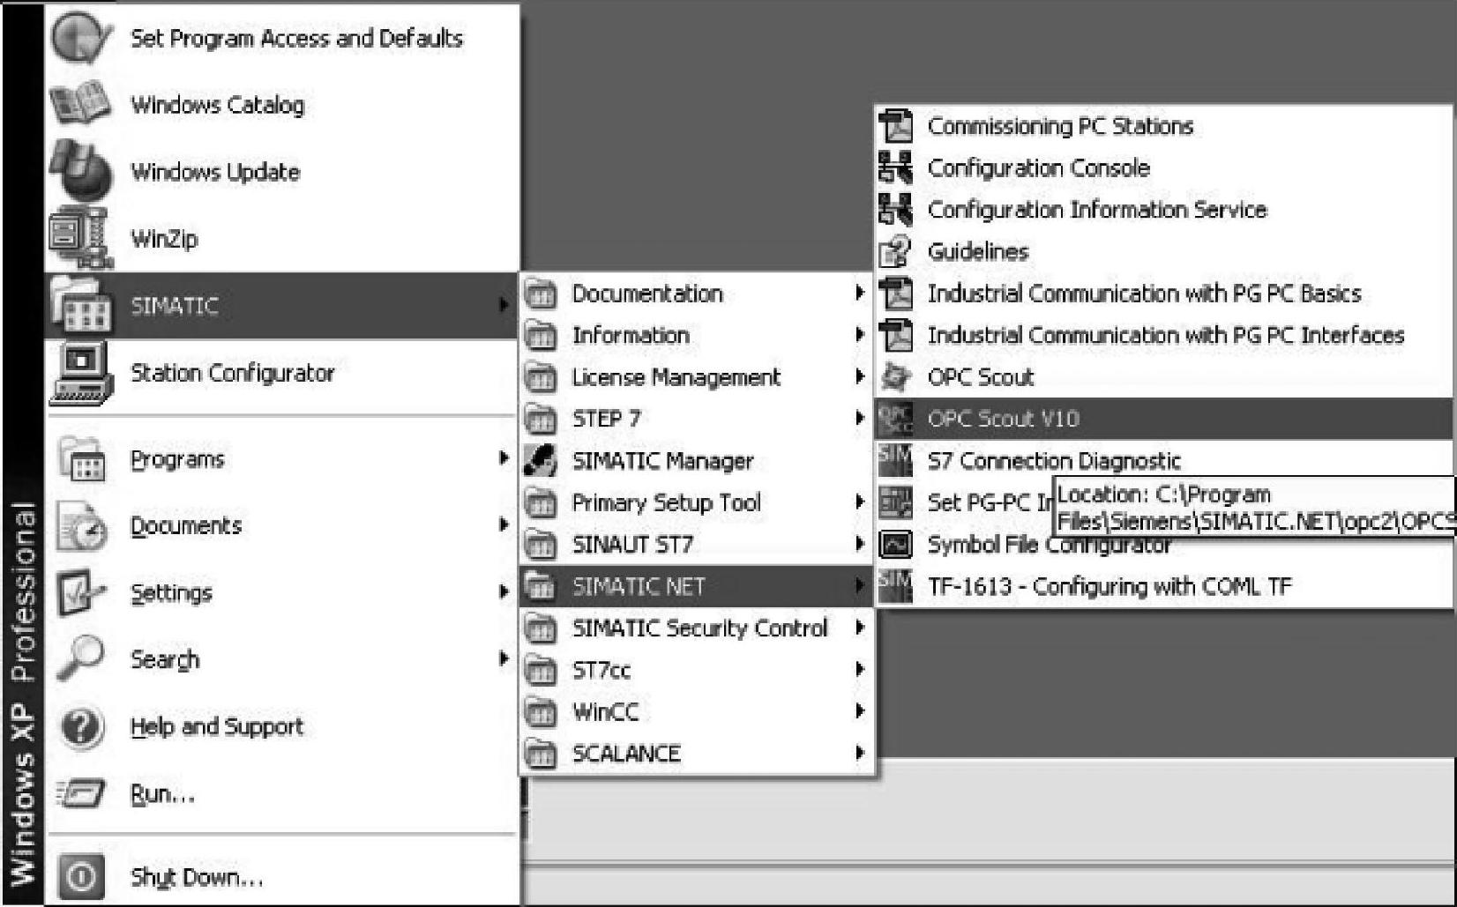Expand the Information submenu arrow
Screen dimensions: 1457x907
point(859,335)
